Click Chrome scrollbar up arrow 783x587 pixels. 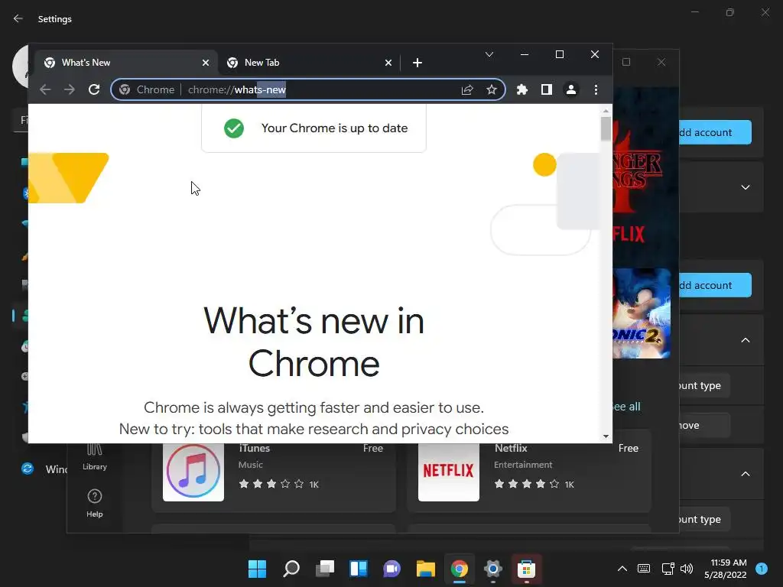[606, 111]
